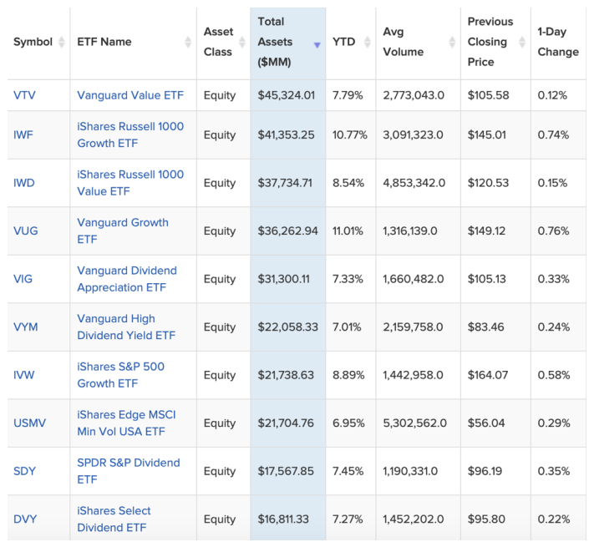Click closing price $149.12
This screenshot has height=542, width=589.
[486, 231]
